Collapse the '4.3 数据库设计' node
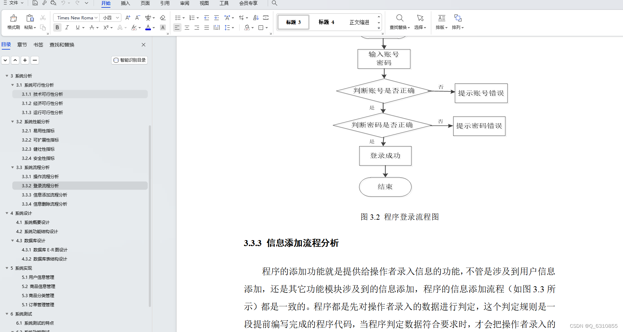Image resolution: width=623 pixels, height=332 pixels. [12, 240]
